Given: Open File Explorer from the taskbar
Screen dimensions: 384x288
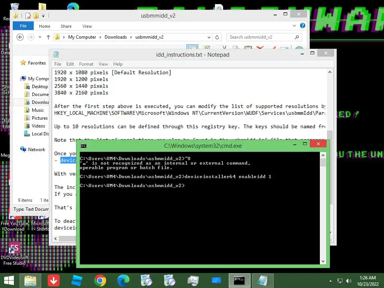Looking at the screenshot, I should 30,280.
